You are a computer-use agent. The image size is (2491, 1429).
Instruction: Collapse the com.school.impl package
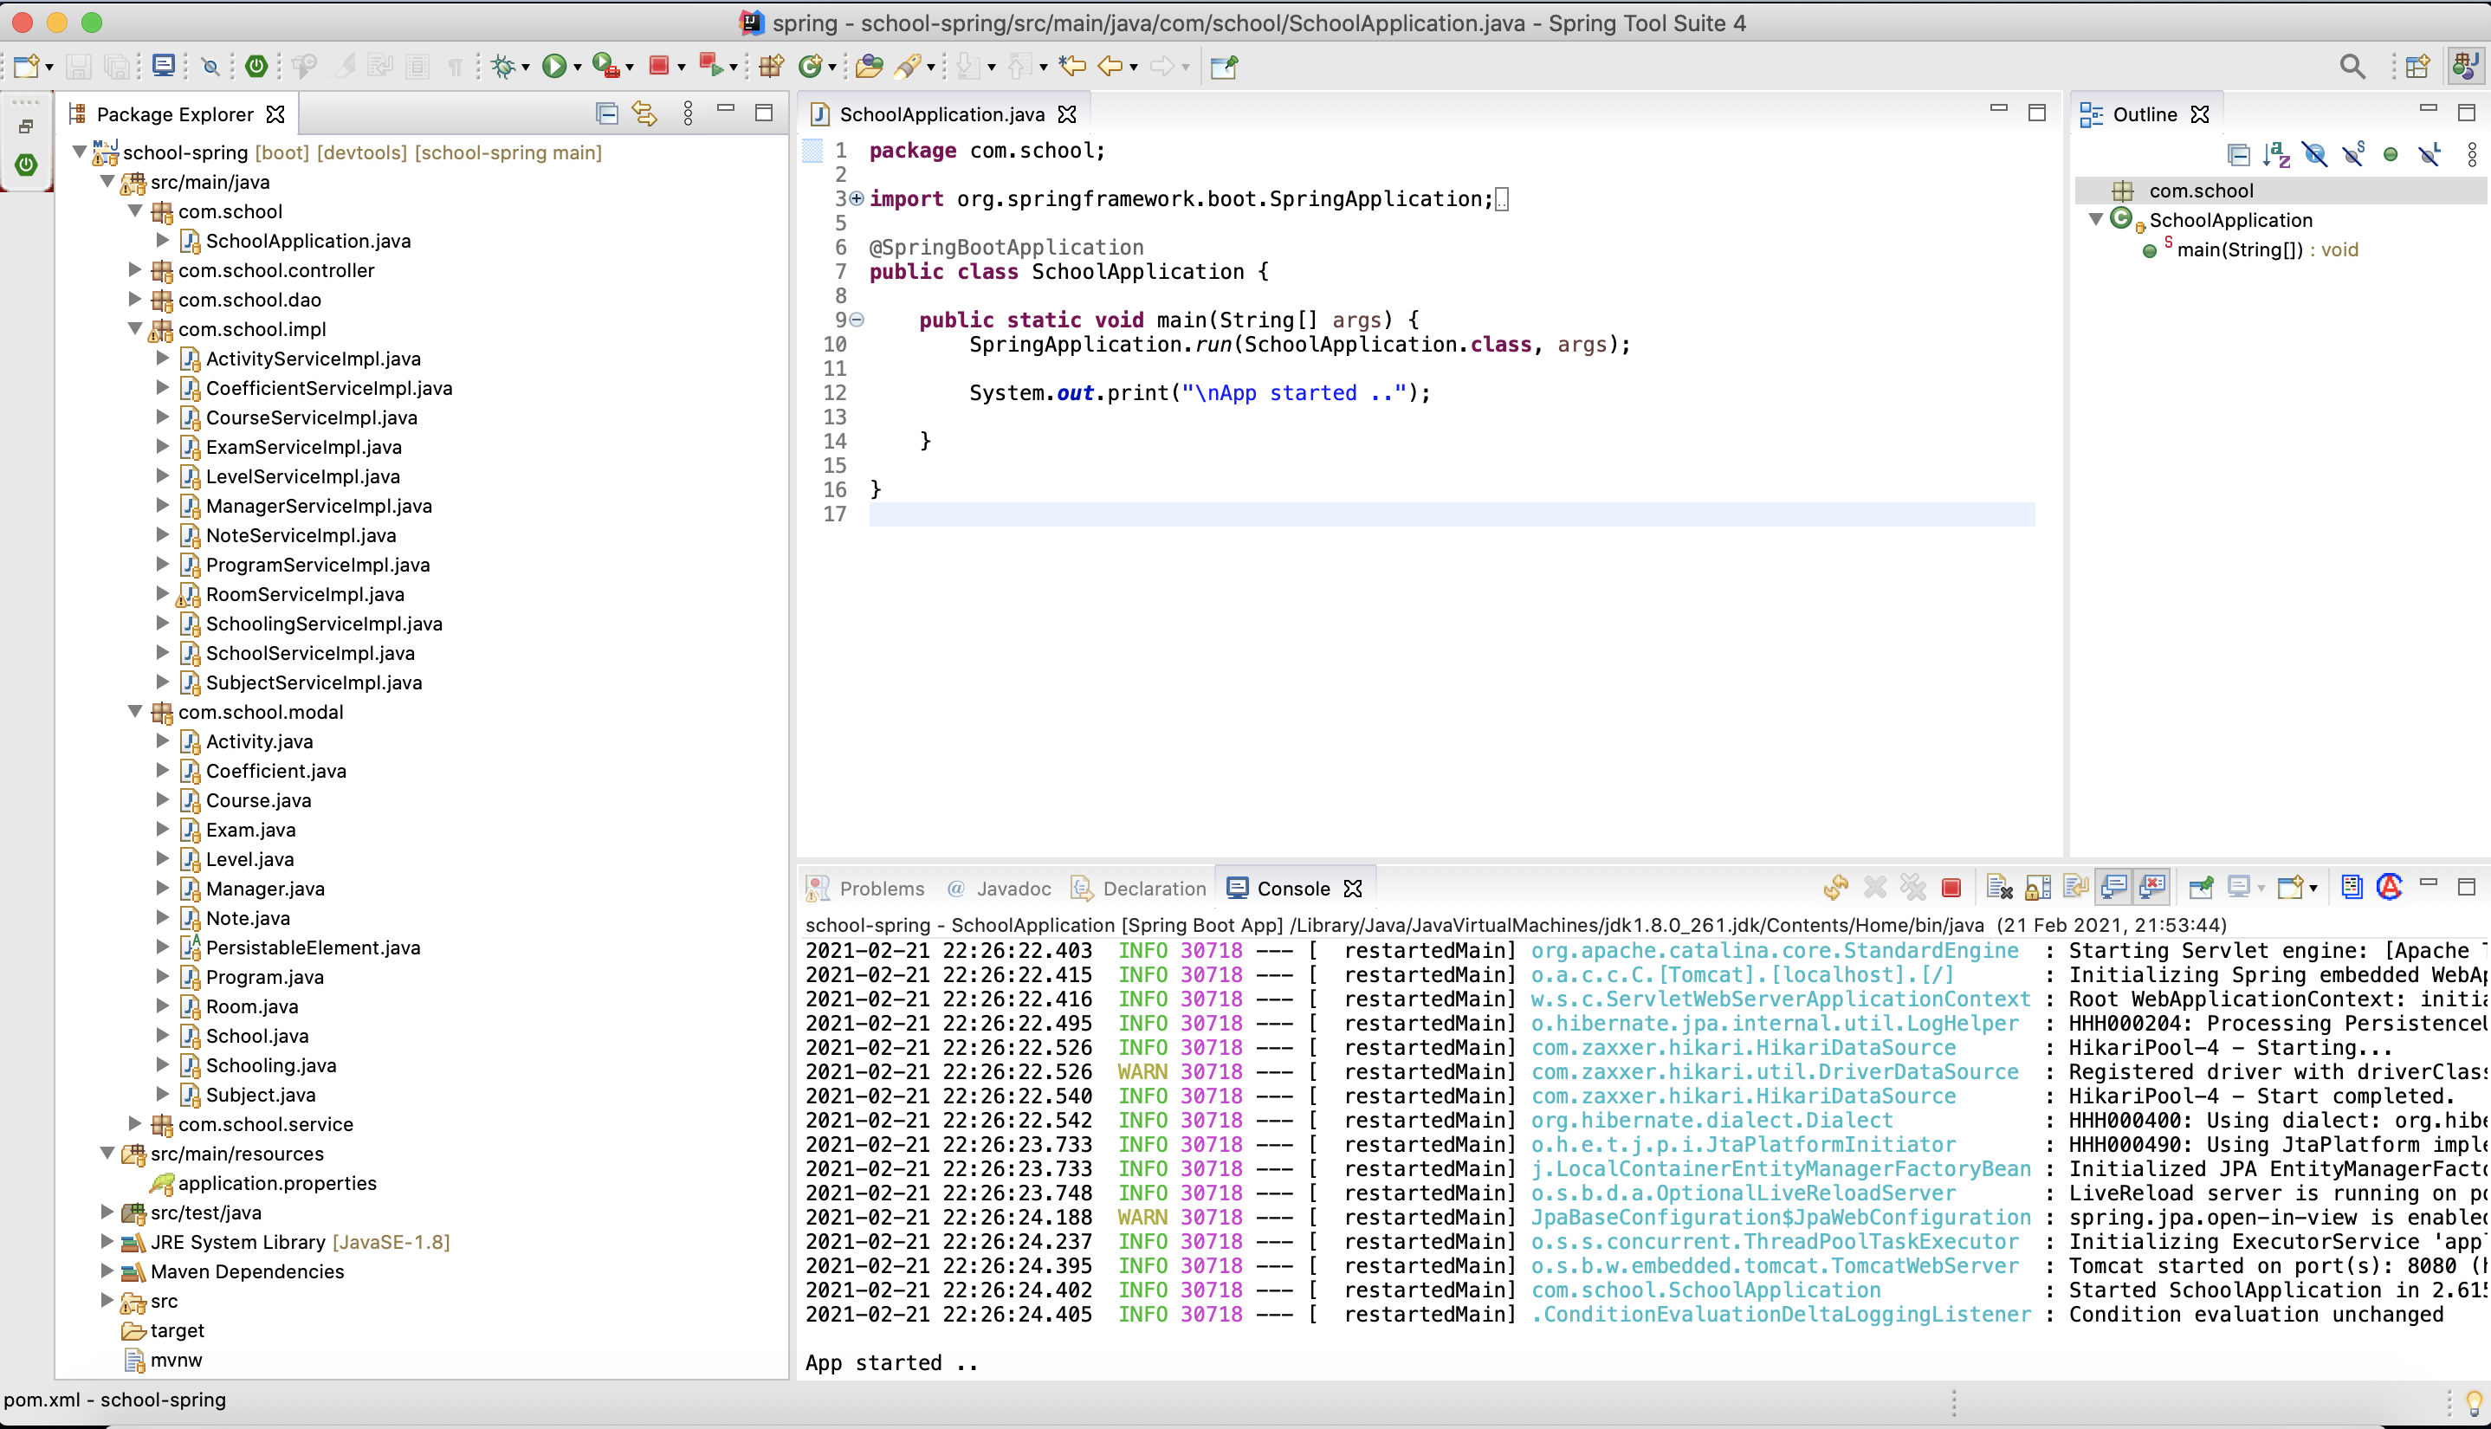pyautogui.click(x=135, y=329)
